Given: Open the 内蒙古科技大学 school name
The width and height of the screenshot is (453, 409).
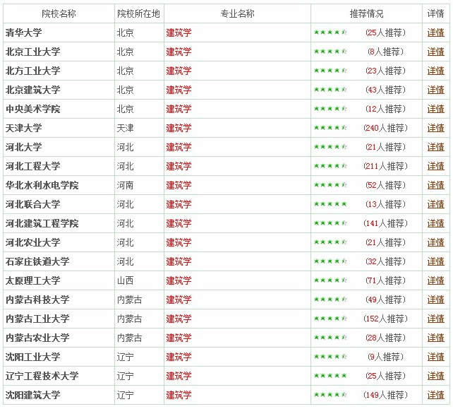Looking at the screenshot, I should coord(37,300).
